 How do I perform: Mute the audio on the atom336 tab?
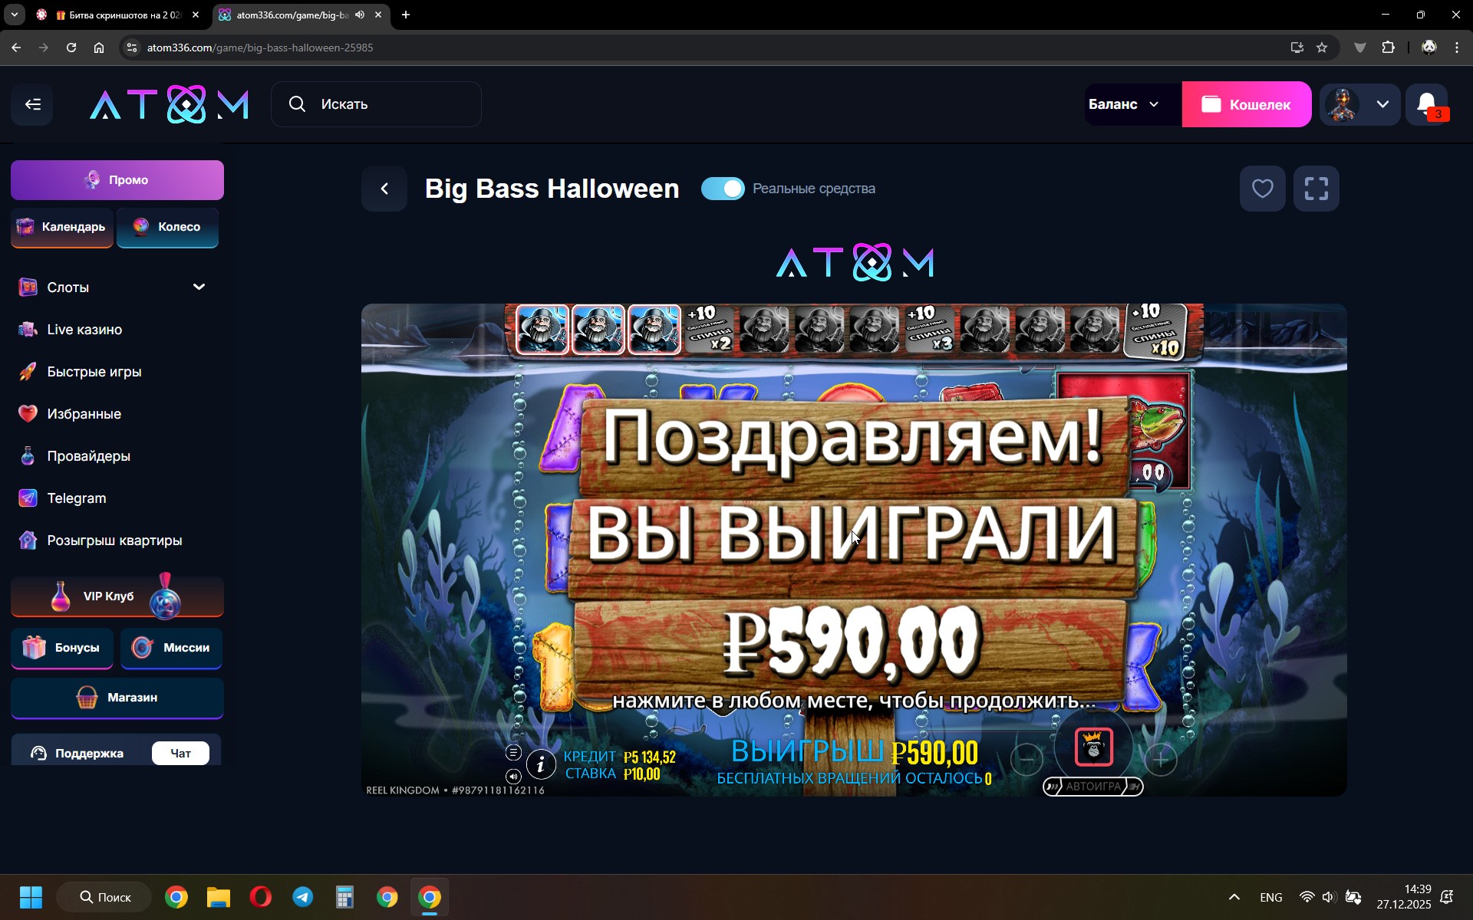pyautogui.click(x=360, y=15)
